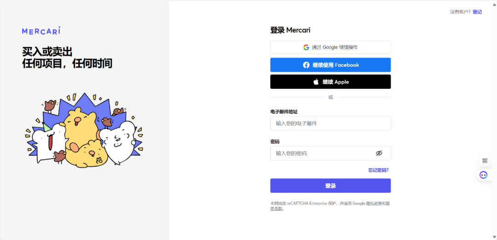Focus the email address field
The height and width of the screenshot is (240, 497).
[330, 123]
